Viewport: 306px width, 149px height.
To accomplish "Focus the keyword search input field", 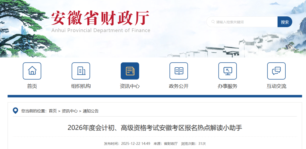I will [245, 22].
